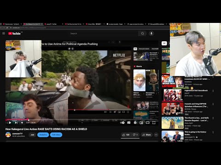Start voice search with the microphone
Viewport: 221px width, 165px height.
[151, 33]
